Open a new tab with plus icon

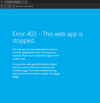(x=30, y=2)
